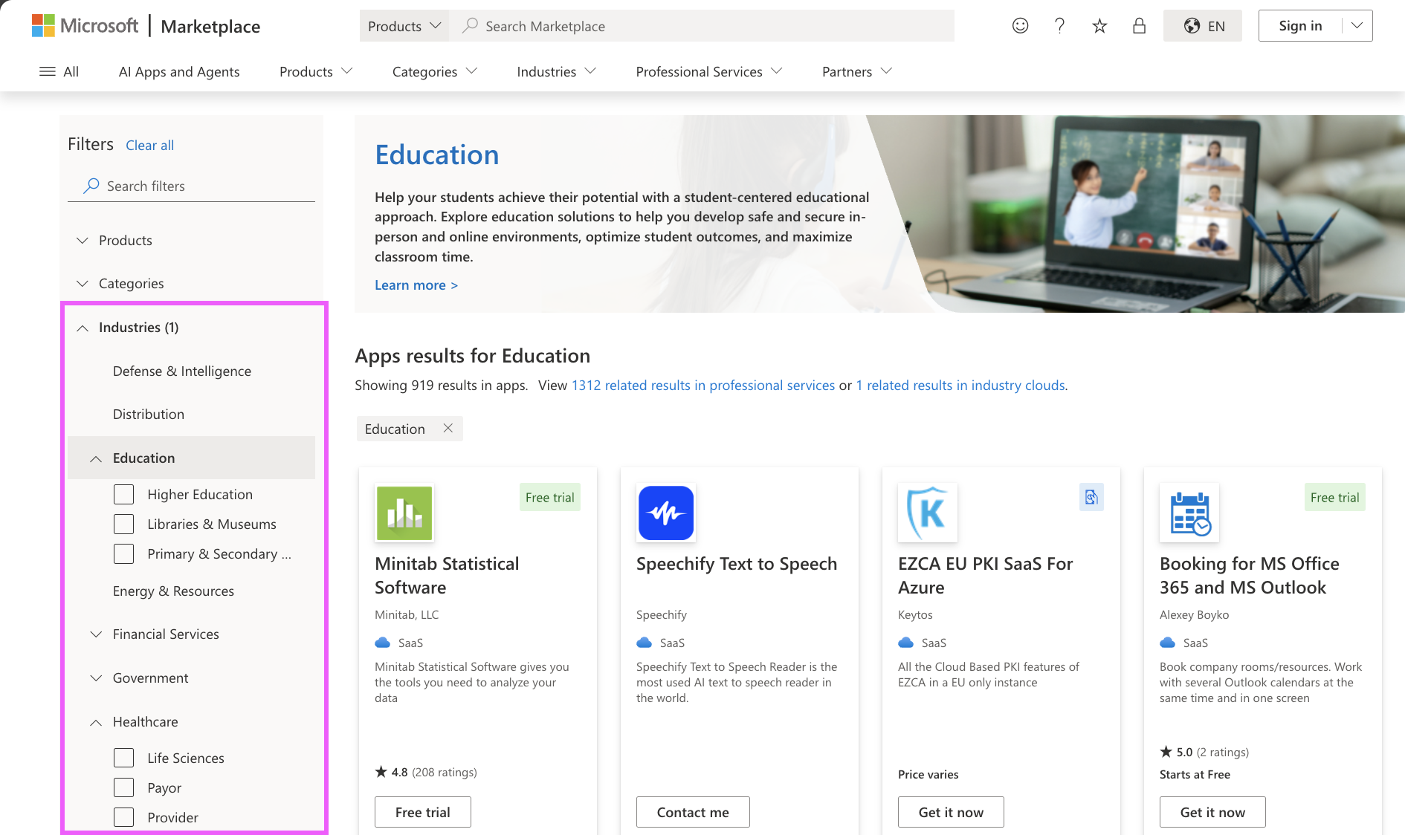
Task: Open the Sign in dropdown arrow
Action: click(x=1357, y=26)
